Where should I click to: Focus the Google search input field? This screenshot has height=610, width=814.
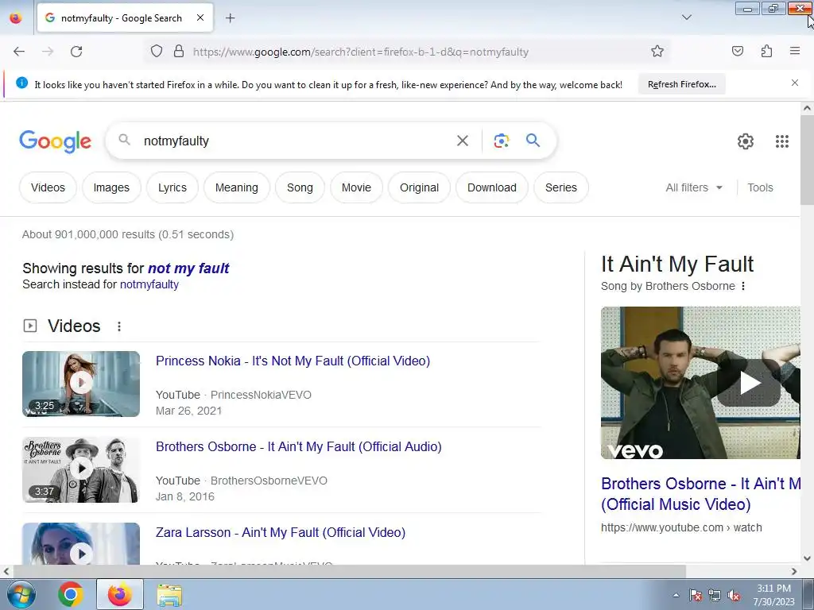click(x=296, y=141)
